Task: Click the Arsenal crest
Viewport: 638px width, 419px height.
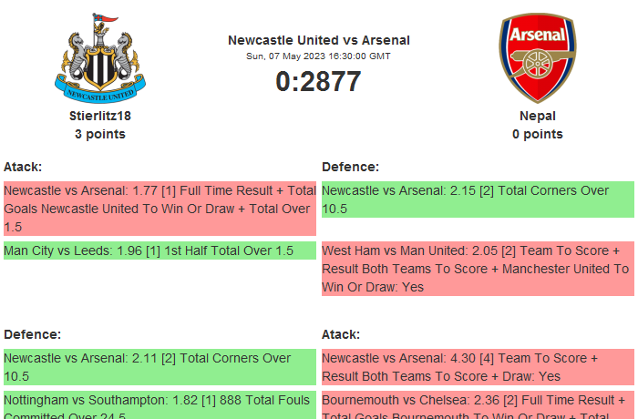Action: coord(537,57)
